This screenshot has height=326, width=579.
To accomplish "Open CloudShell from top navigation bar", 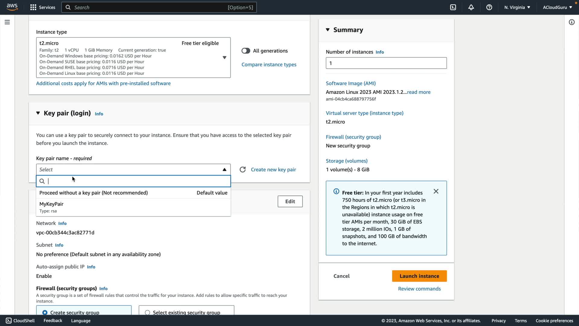I will pos(453,7).
